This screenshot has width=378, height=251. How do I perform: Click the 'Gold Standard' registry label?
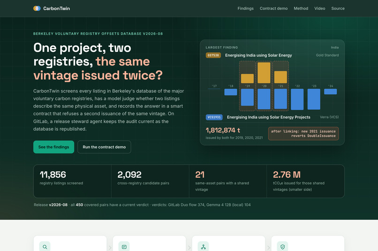[x=327, y=55]
